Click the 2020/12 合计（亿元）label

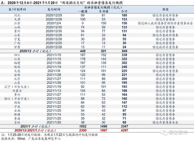35,51
